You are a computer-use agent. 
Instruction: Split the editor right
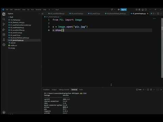point(158,14)
